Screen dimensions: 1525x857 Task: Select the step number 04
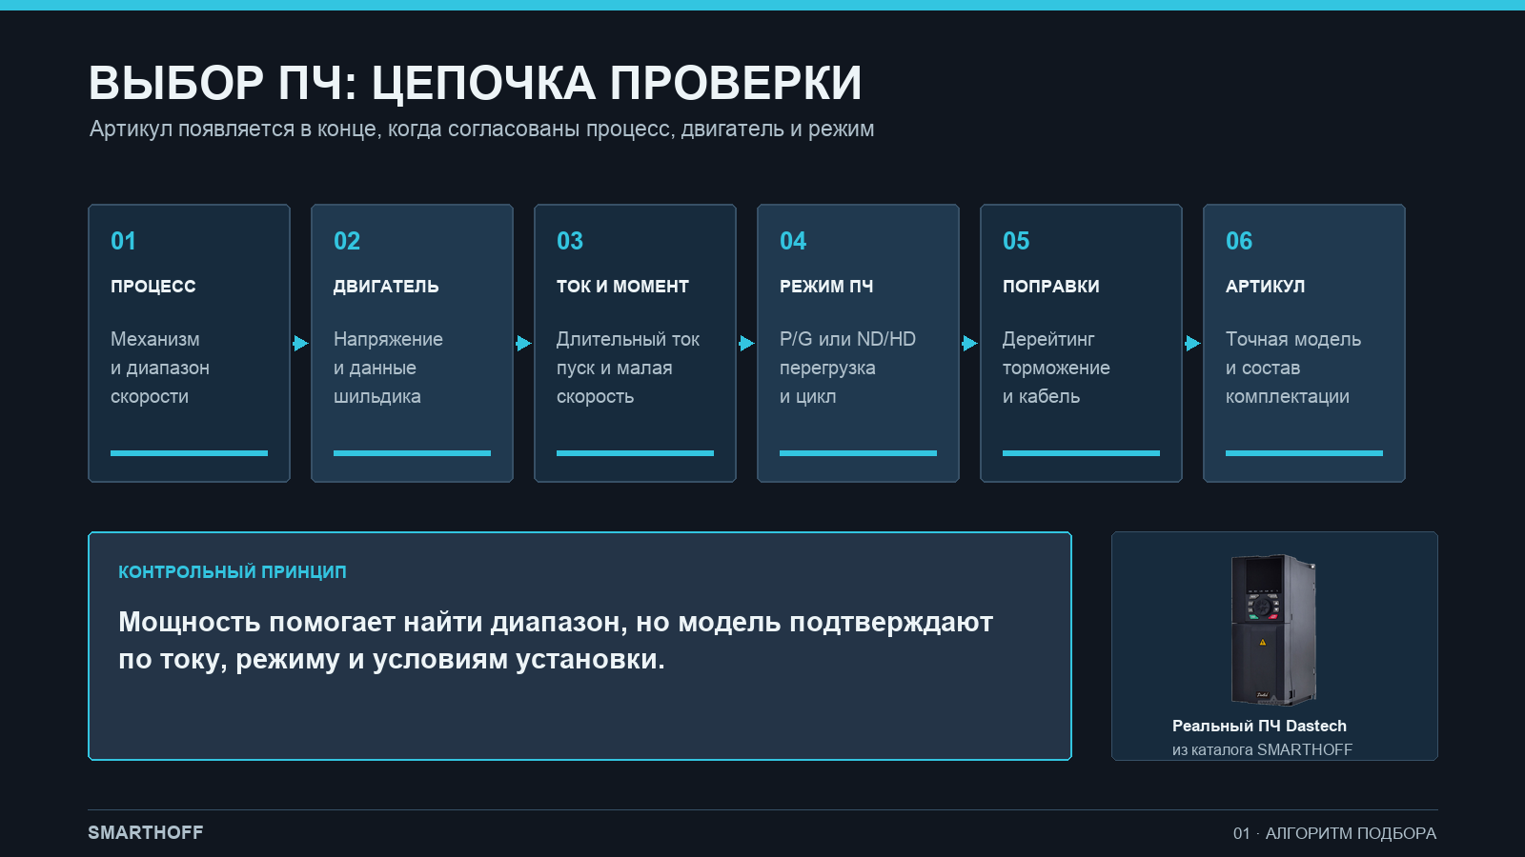tap(793, 241)
